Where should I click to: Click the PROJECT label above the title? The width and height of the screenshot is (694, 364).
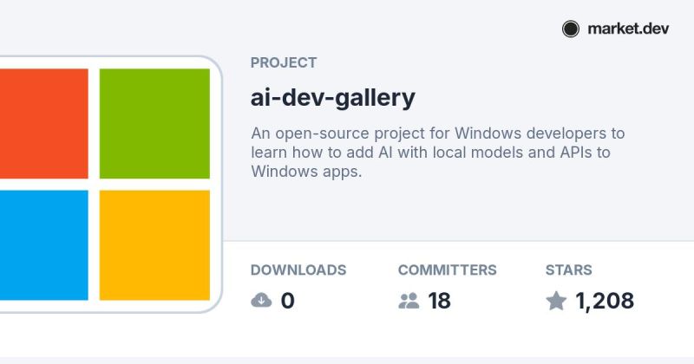pos(284,62)
